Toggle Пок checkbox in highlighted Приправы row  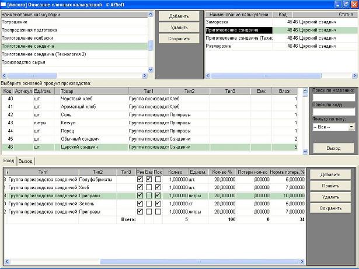(x=158, y=195)
